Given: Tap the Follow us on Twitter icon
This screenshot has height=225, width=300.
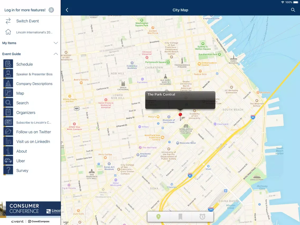Looking at the screenshot, I should point(8,132).
